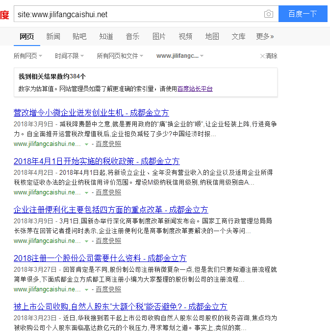Image resolution: width=330 pixels, height=333 pixels.
Task: Open result 企业注册便利化主要包括四方面的重点改革
Action: point(111,210)
